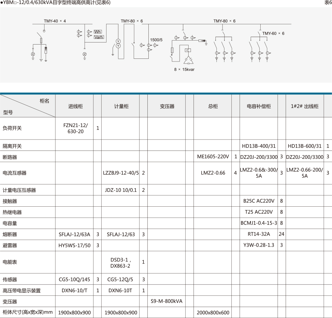
Task: Click the RT14-32A fuse cell
Action: [x=259, y=234]
